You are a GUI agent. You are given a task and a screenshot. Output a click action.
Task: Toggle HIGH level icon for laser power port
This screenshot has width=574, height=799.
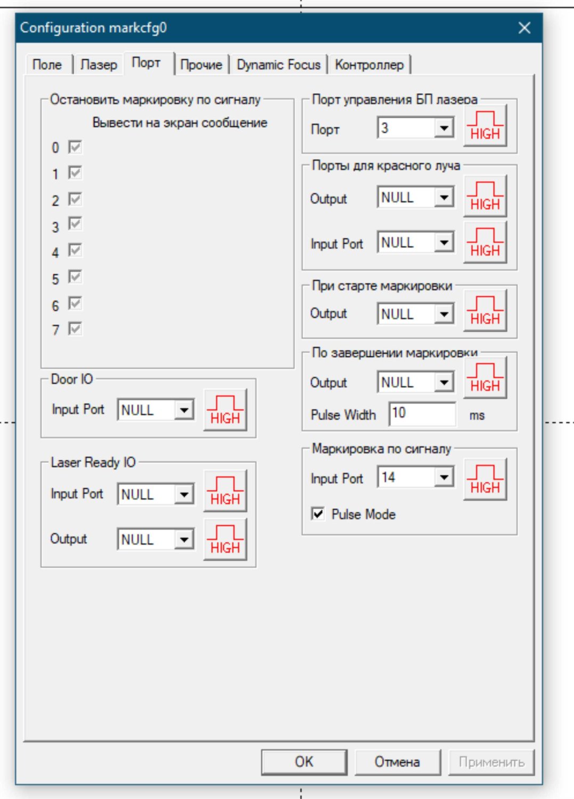485,126
